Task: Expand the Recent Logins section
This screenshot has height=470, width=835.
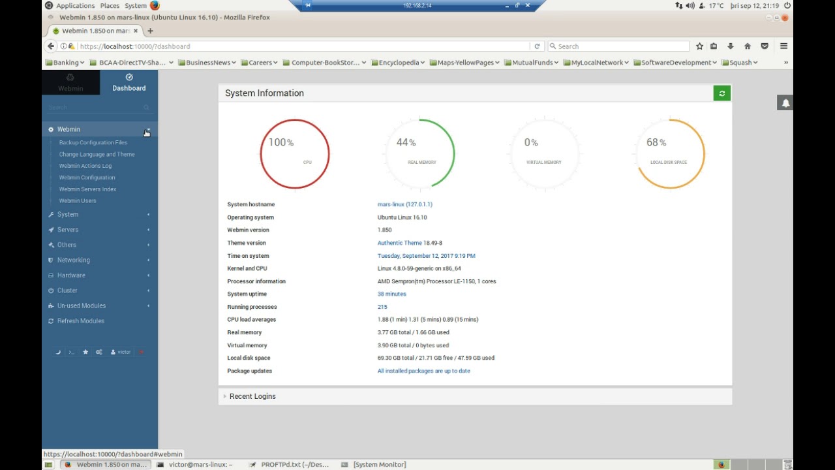Action: pos(475,396)
